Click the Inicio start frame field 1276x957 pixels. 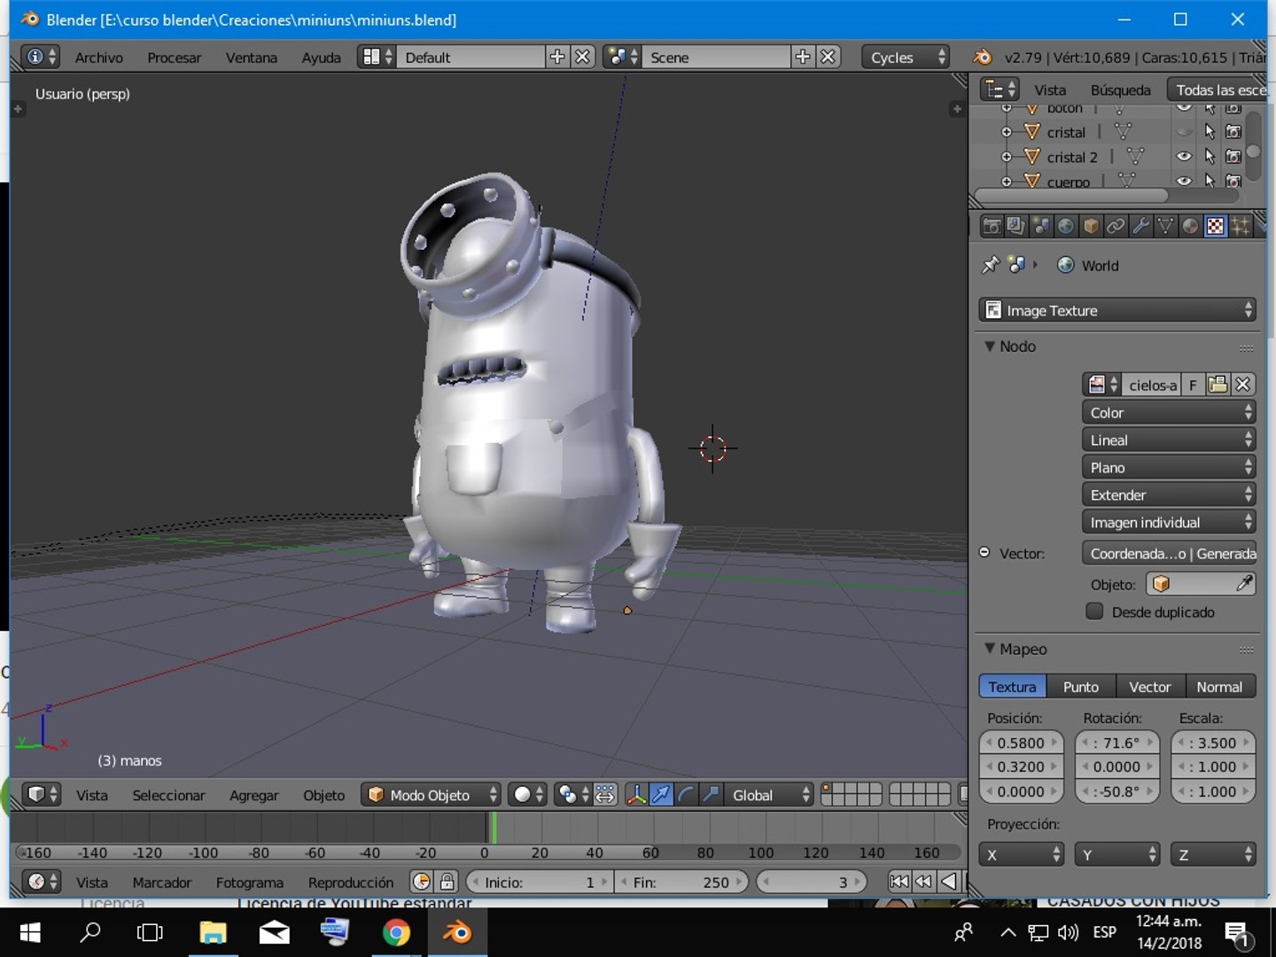click(539, 882)
